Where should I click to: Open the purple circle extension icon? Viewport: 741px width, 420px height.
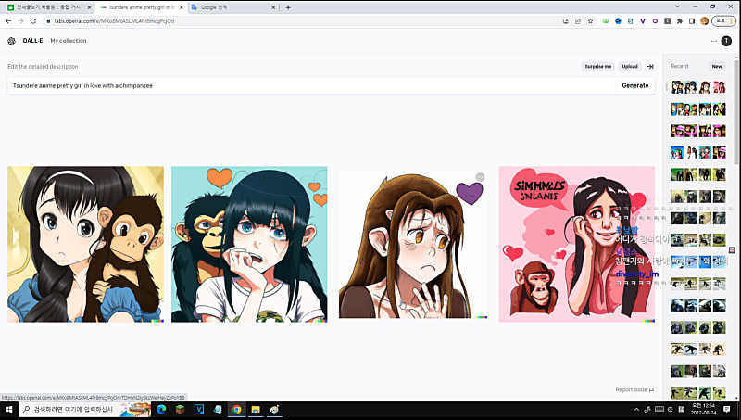coord(655,20)
